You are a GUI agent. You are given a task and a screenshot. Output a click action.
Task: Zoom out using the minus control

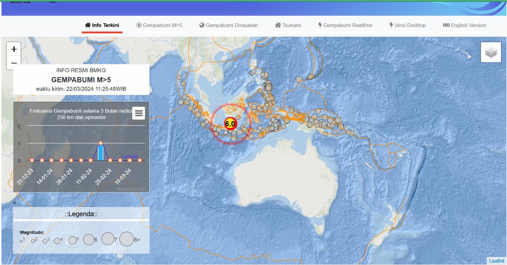pos(13,63)
